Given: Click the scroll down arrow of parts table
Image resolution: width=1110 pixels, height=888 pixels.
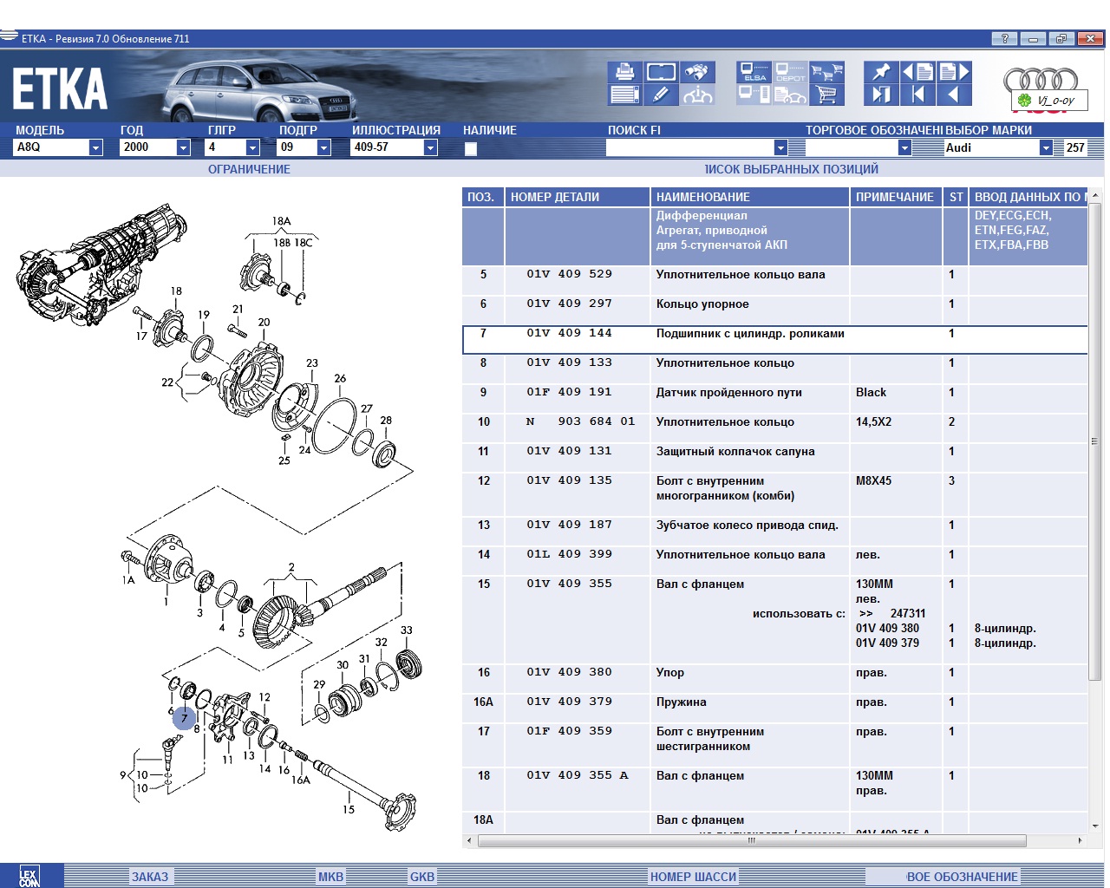Looking at the screenshot, I should 1095,826.
